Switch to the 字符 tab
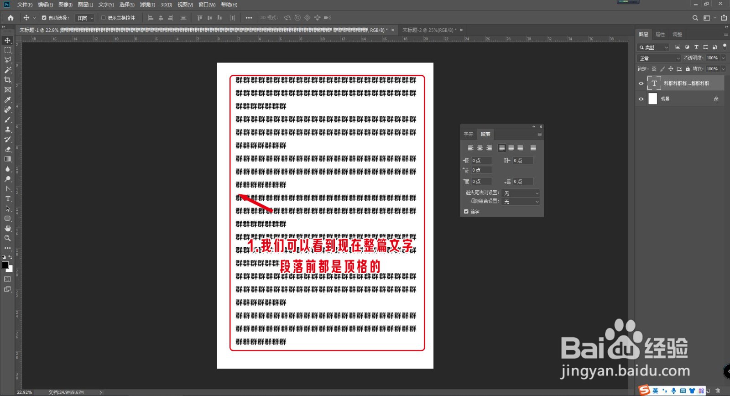The height and width of the screenshot is (396, 730). [469, 134]
